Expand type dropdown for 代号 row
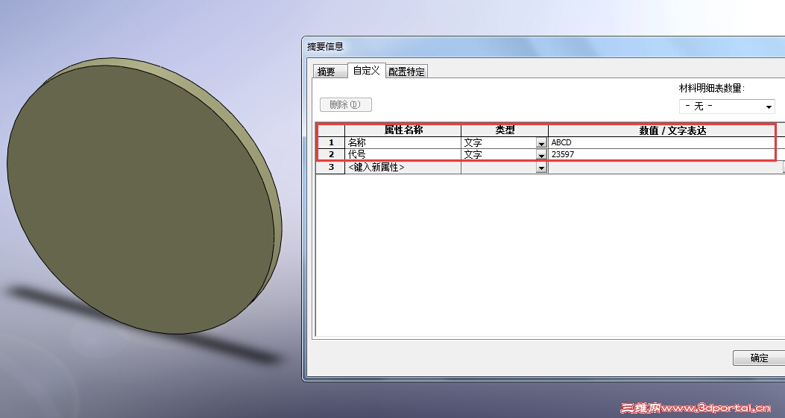785x418 pixels. [x=541, y=155]
